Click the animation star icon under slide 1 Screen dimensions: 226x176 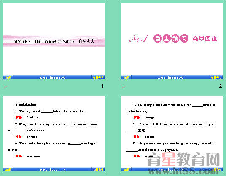coord(5,87)
